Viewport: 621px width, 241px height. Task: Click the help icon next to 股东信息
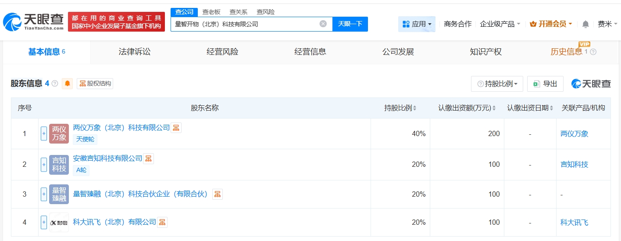tap(55, 83)
